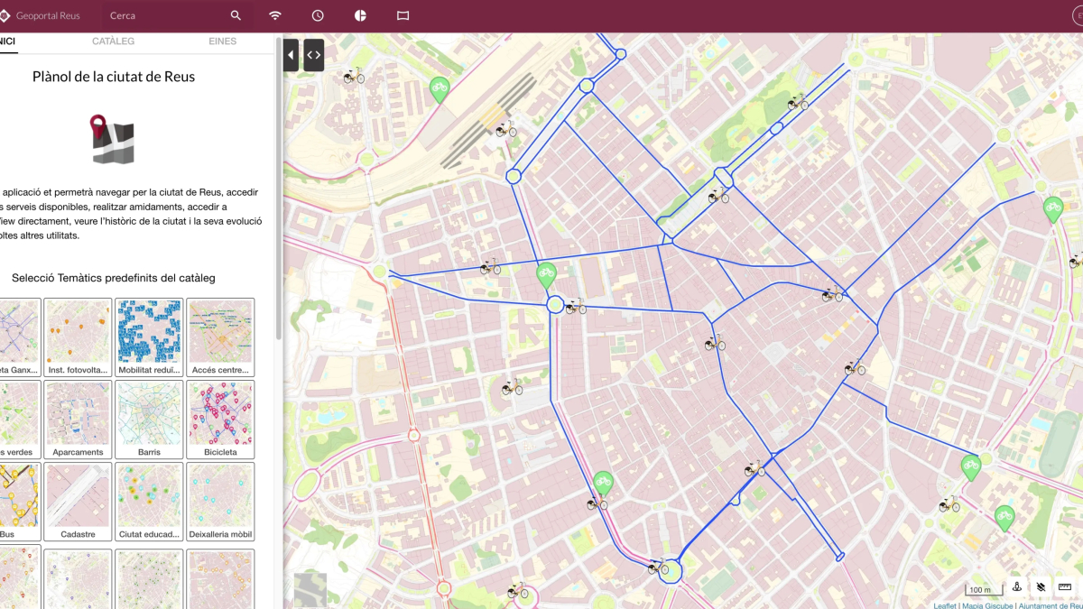The width and height of the screenshot is (1083, 609).
Task: Switch to the CATÀLEG tab
Action: [113, 42]
